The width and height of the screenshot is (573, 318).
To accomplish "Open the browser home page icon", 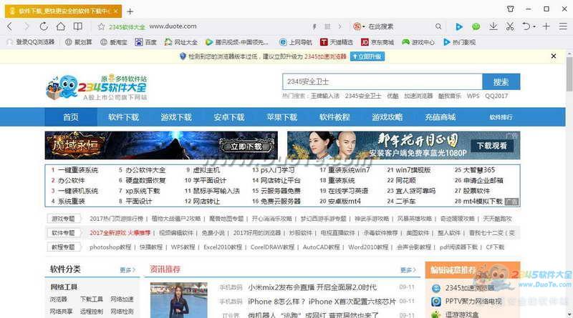I will [61, 26].
